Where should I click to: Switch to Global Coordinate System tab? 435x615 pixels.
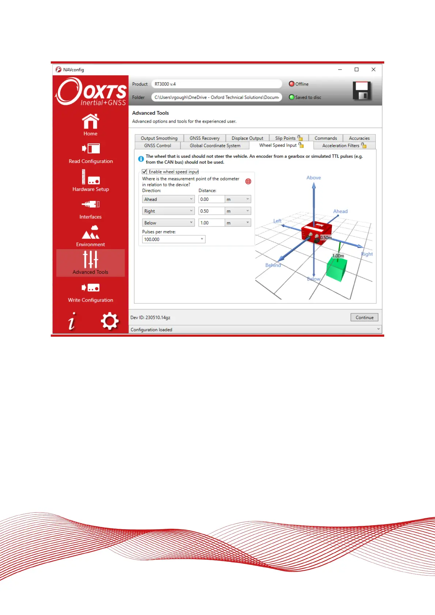pos(215,145)
